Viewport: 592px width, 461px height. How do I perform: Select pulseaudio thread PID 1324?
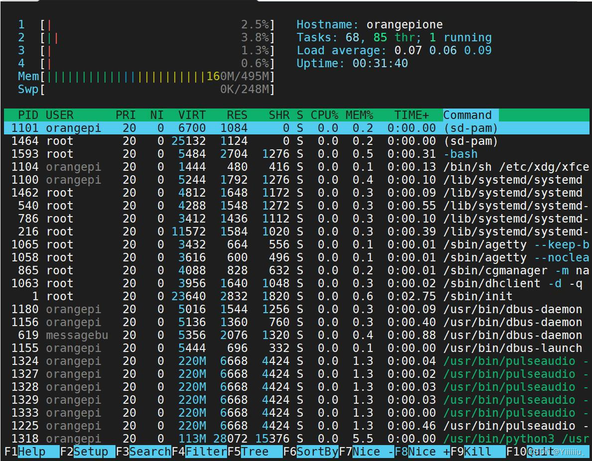pos(296,361)
